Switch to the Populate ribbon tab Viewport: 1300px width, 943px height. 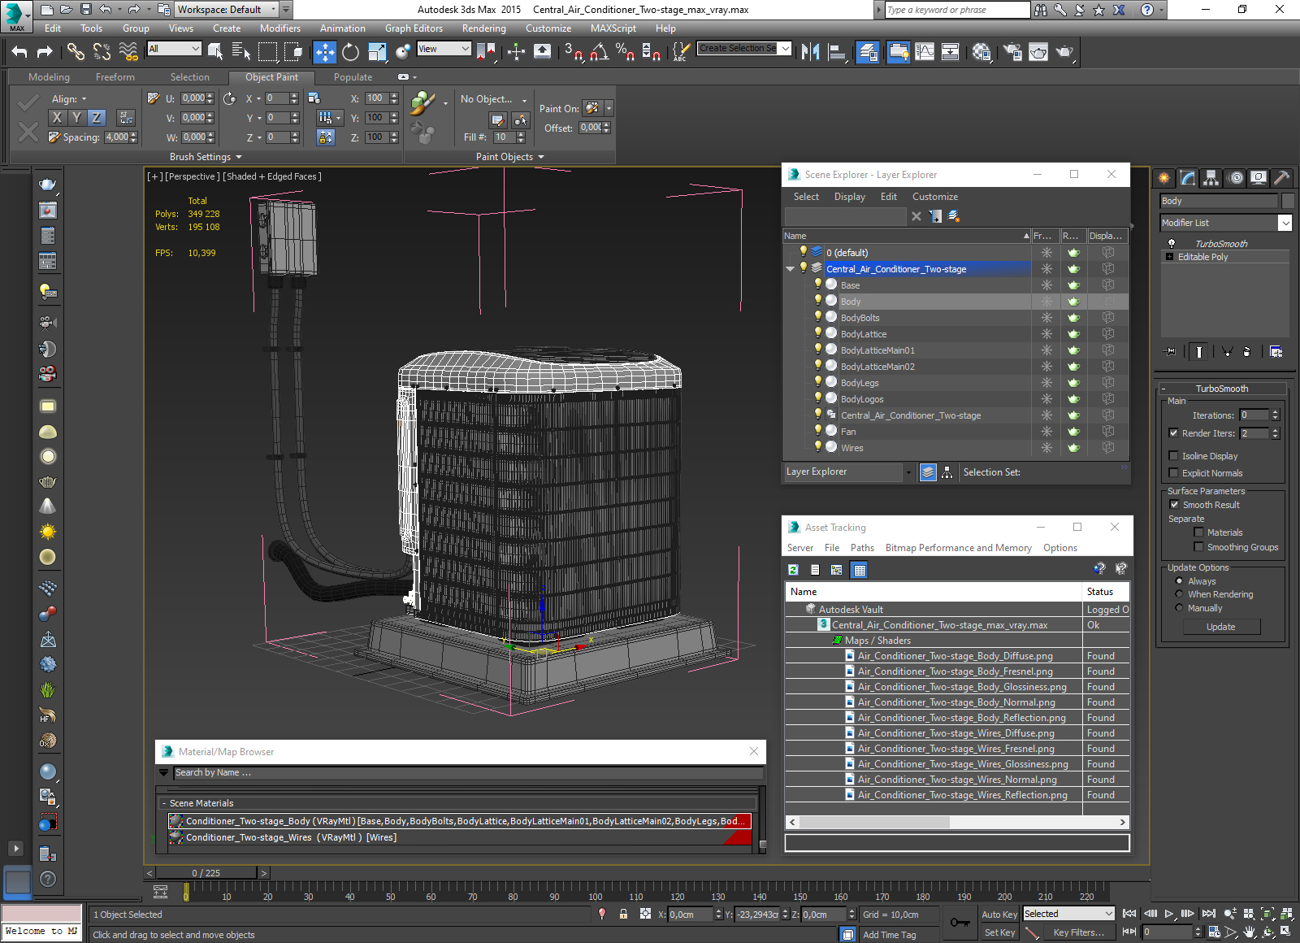pyautogui.click(x=353, y=77)
